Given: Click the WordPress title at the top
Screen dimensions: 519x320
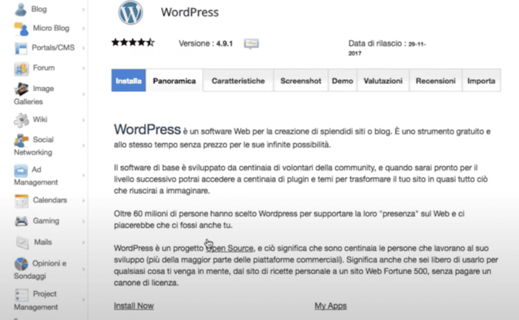Looking at the screenshot, I should 190,12.
